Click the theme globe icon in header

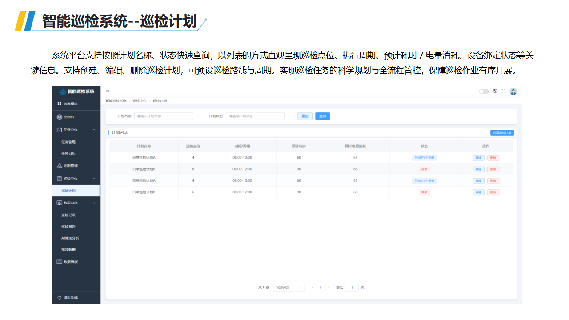pyautogui.click(x=495, y=91)
